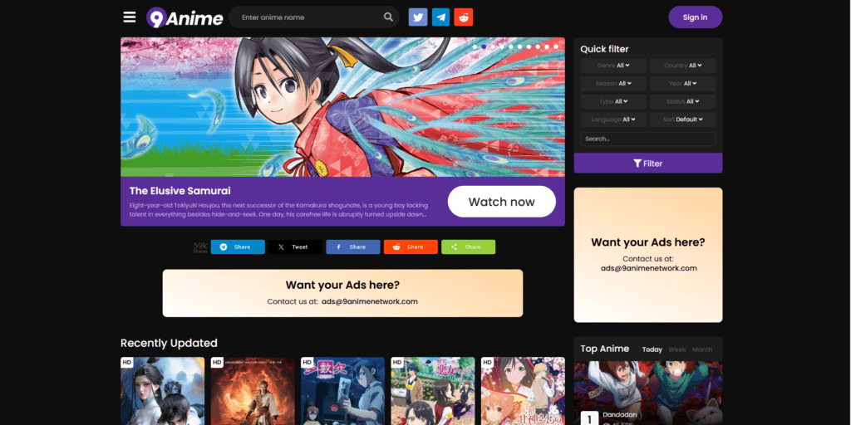The width and height of the screenshot is (851, 425).
Task: Open the fiery warrior poster thumbnail
Action: [x=253, y=391]
